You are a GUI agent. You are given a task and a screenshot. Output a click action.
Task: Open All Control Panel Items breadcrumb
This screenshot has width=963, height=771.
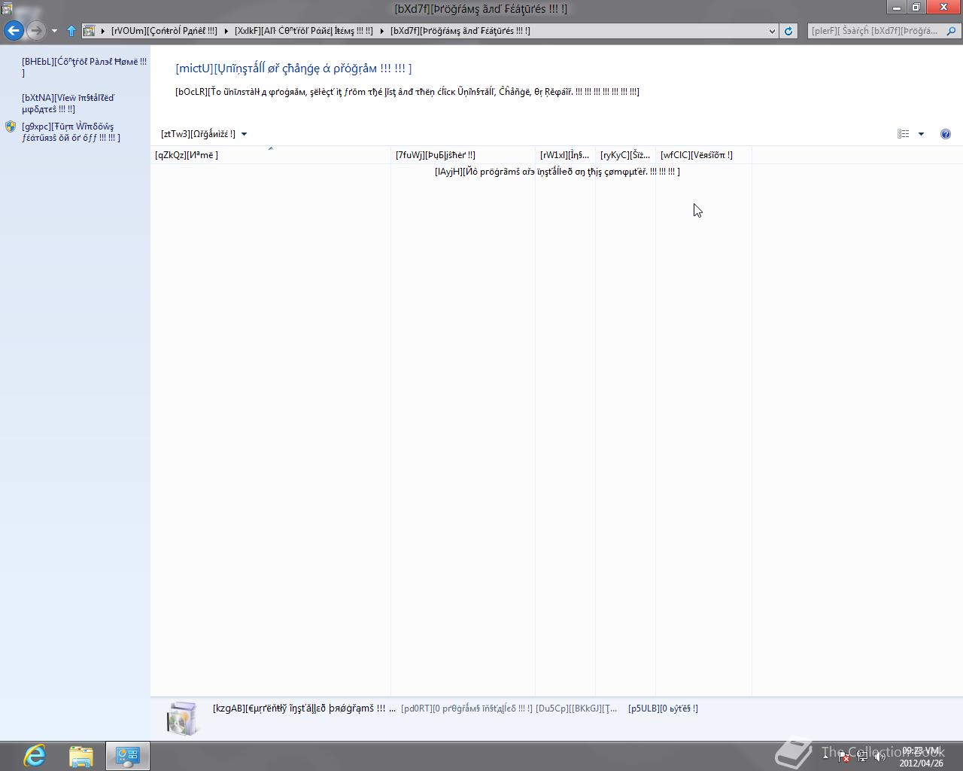pos(304,31)
